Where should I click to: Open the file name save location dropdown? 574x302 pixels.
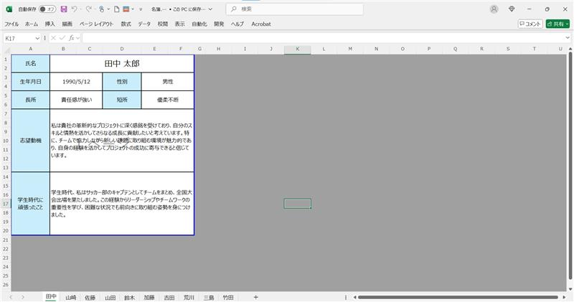pos(210,9)
